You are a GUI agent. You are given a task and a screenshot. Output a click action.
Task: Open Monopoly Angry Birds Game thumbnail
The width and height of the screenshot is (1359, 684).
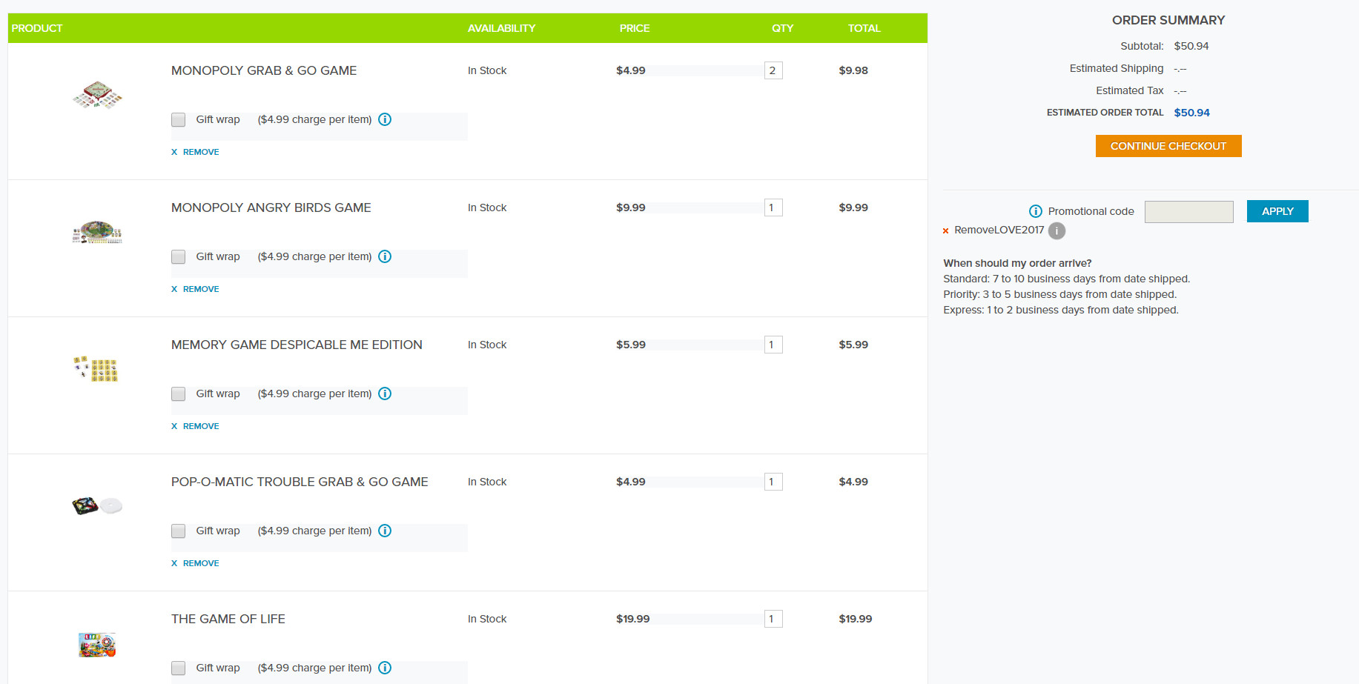(x=97, y=232)
